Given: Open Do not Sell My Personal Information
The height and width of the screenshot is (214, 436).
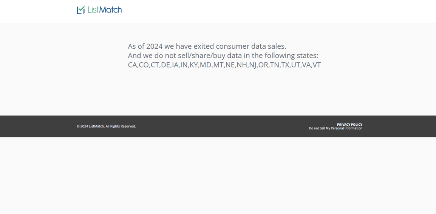Looking at the screenshot, I should tap(336, 128).
